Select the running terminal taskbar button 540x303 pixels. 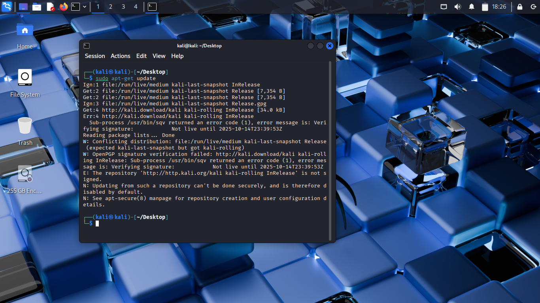[x=152, y=7]
